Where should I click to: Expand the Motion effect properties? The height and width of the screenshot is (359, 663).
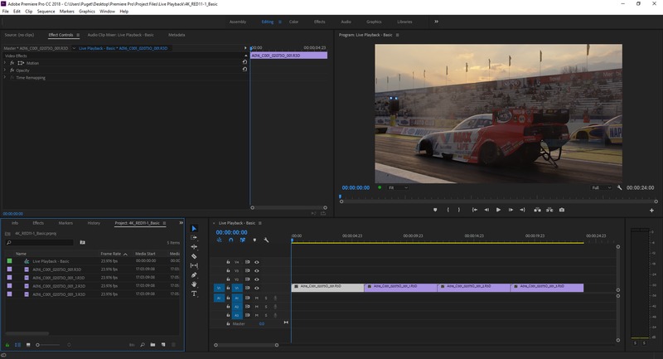[5, 63]
